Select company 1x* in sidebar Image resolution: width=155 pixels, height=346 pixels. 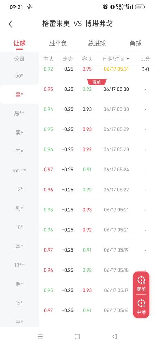(x=19, y=303)
